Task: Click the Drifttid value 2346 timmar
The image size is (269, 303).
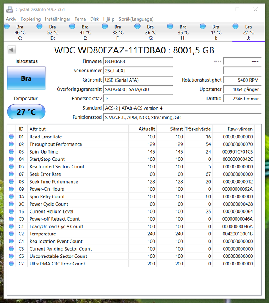Action: [x=242, y=99]
